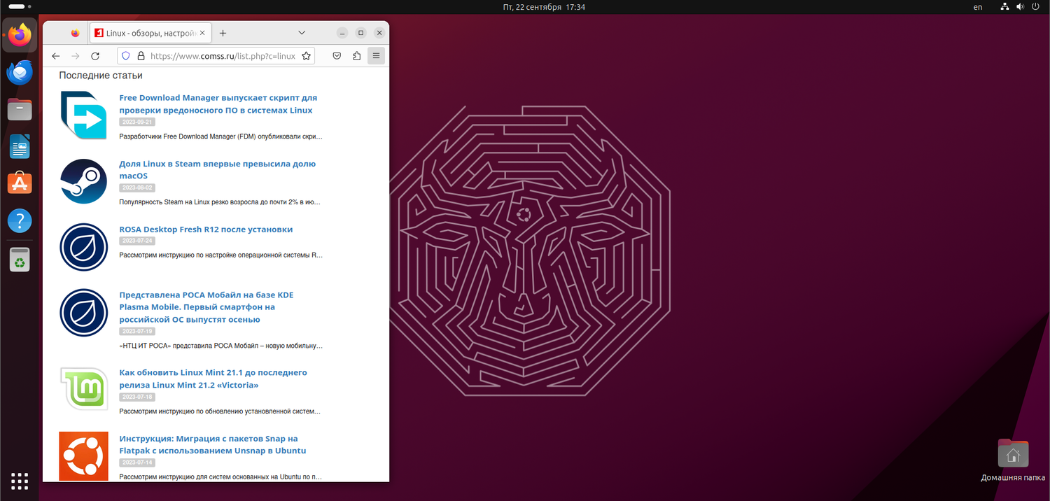1050x501 pixels.
Task: Open the Как обновить Linux Mint 21.1 link
Action: (x=213, y=379)
